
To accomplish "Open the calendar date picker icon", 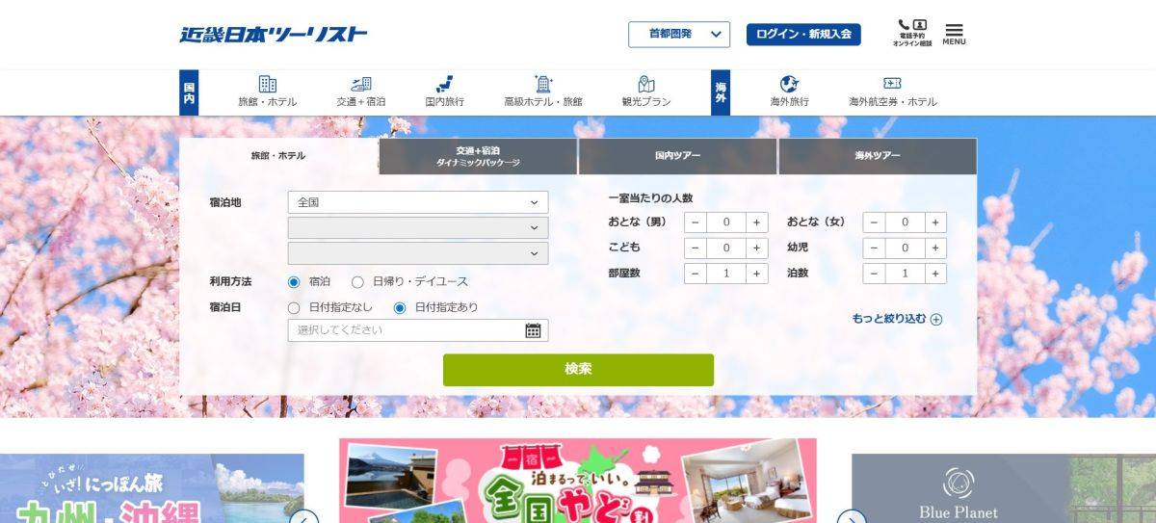I will (533, 330).
